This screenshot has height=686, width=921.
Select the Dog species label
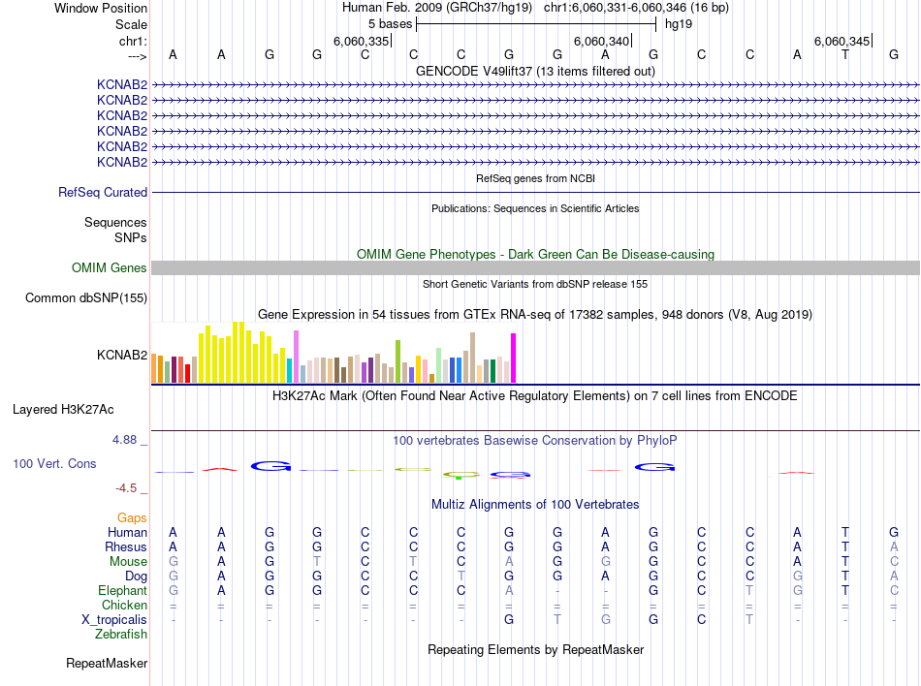(x=136, y=577)
